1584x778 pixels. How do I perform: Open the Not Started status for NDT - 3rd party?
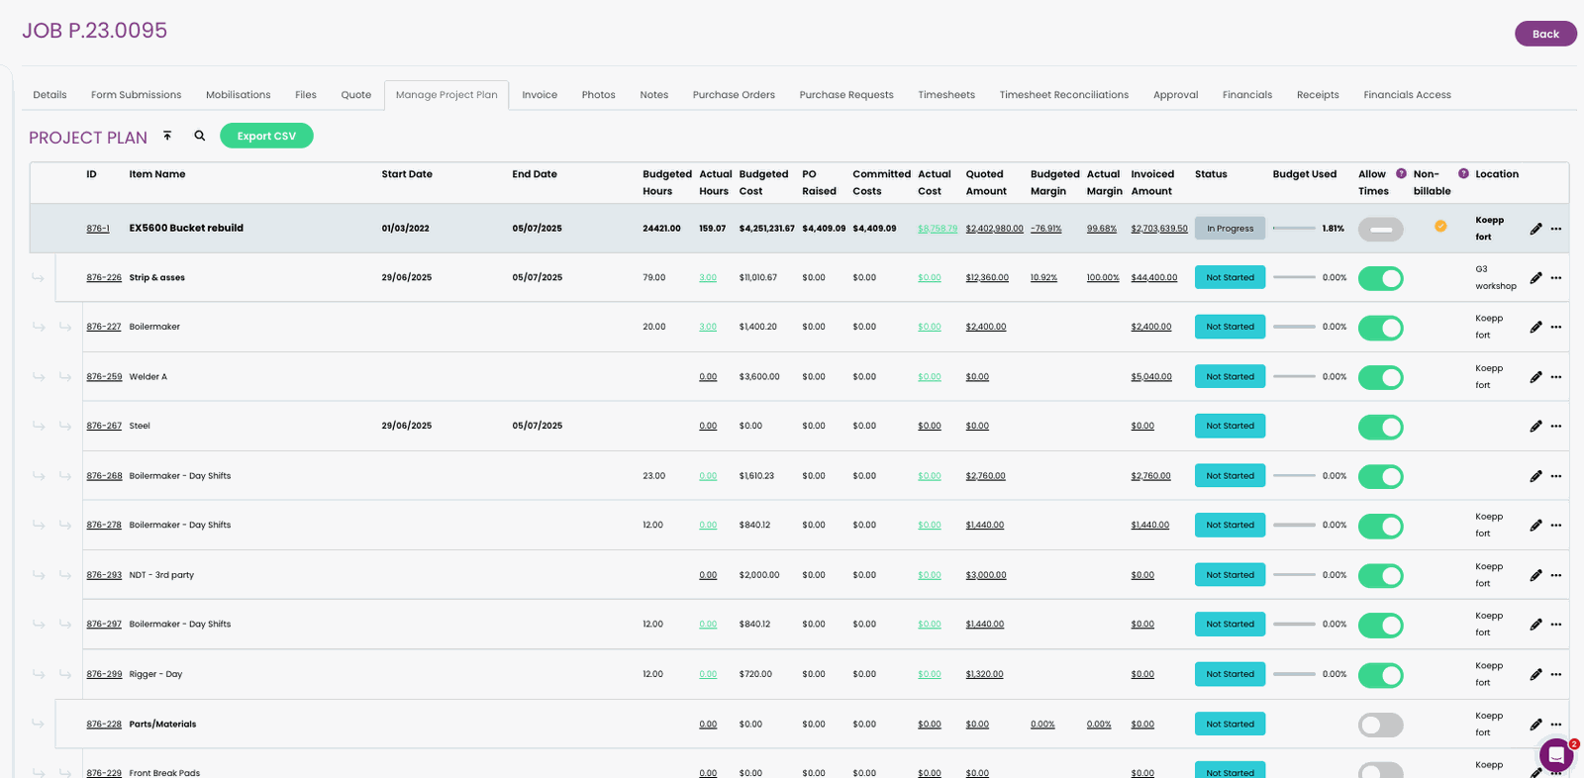click(1230, 574)
